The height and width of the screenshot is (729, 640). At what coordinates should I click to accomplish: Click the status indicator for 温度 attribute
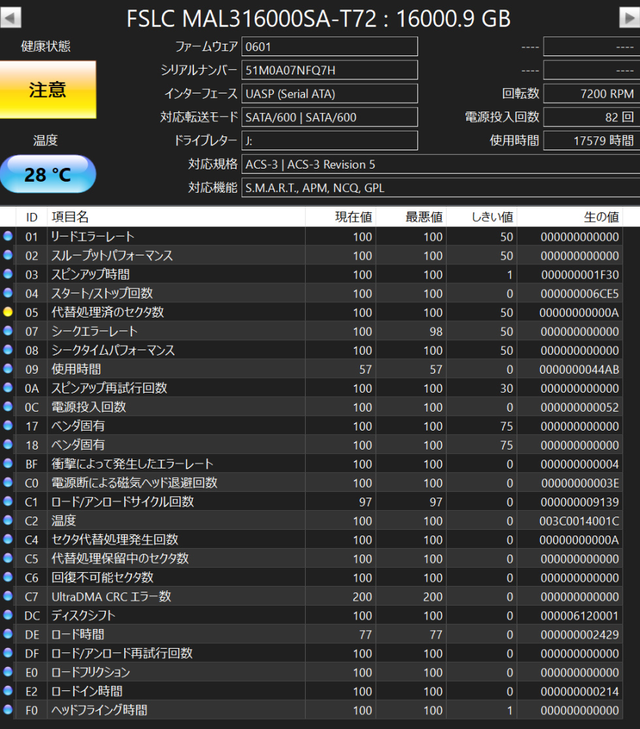click(9, 520)
